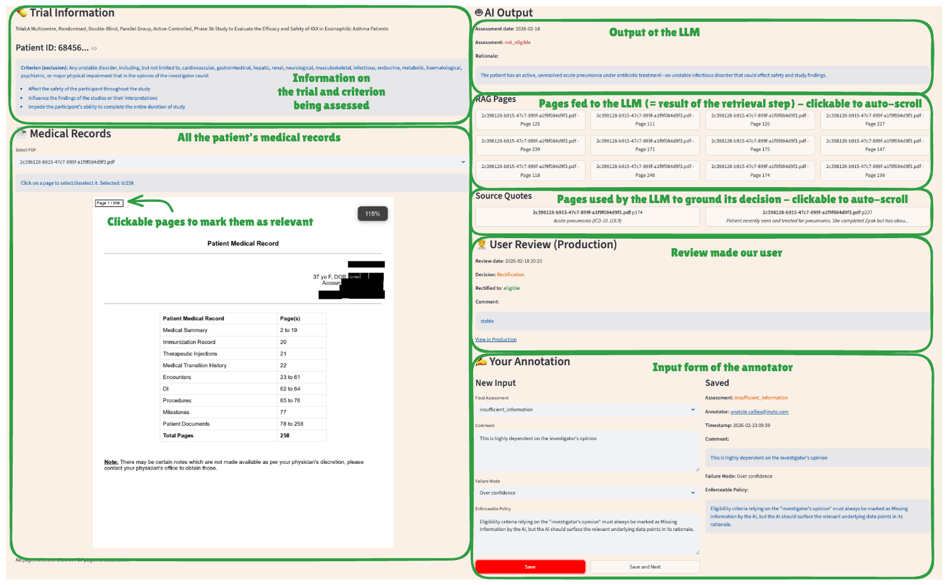Image resolution: width=948 pixels, height=585 pixels.
Task: Click the Timestamp 2026-02-23 09:59 text
Action: click(738, 425)
